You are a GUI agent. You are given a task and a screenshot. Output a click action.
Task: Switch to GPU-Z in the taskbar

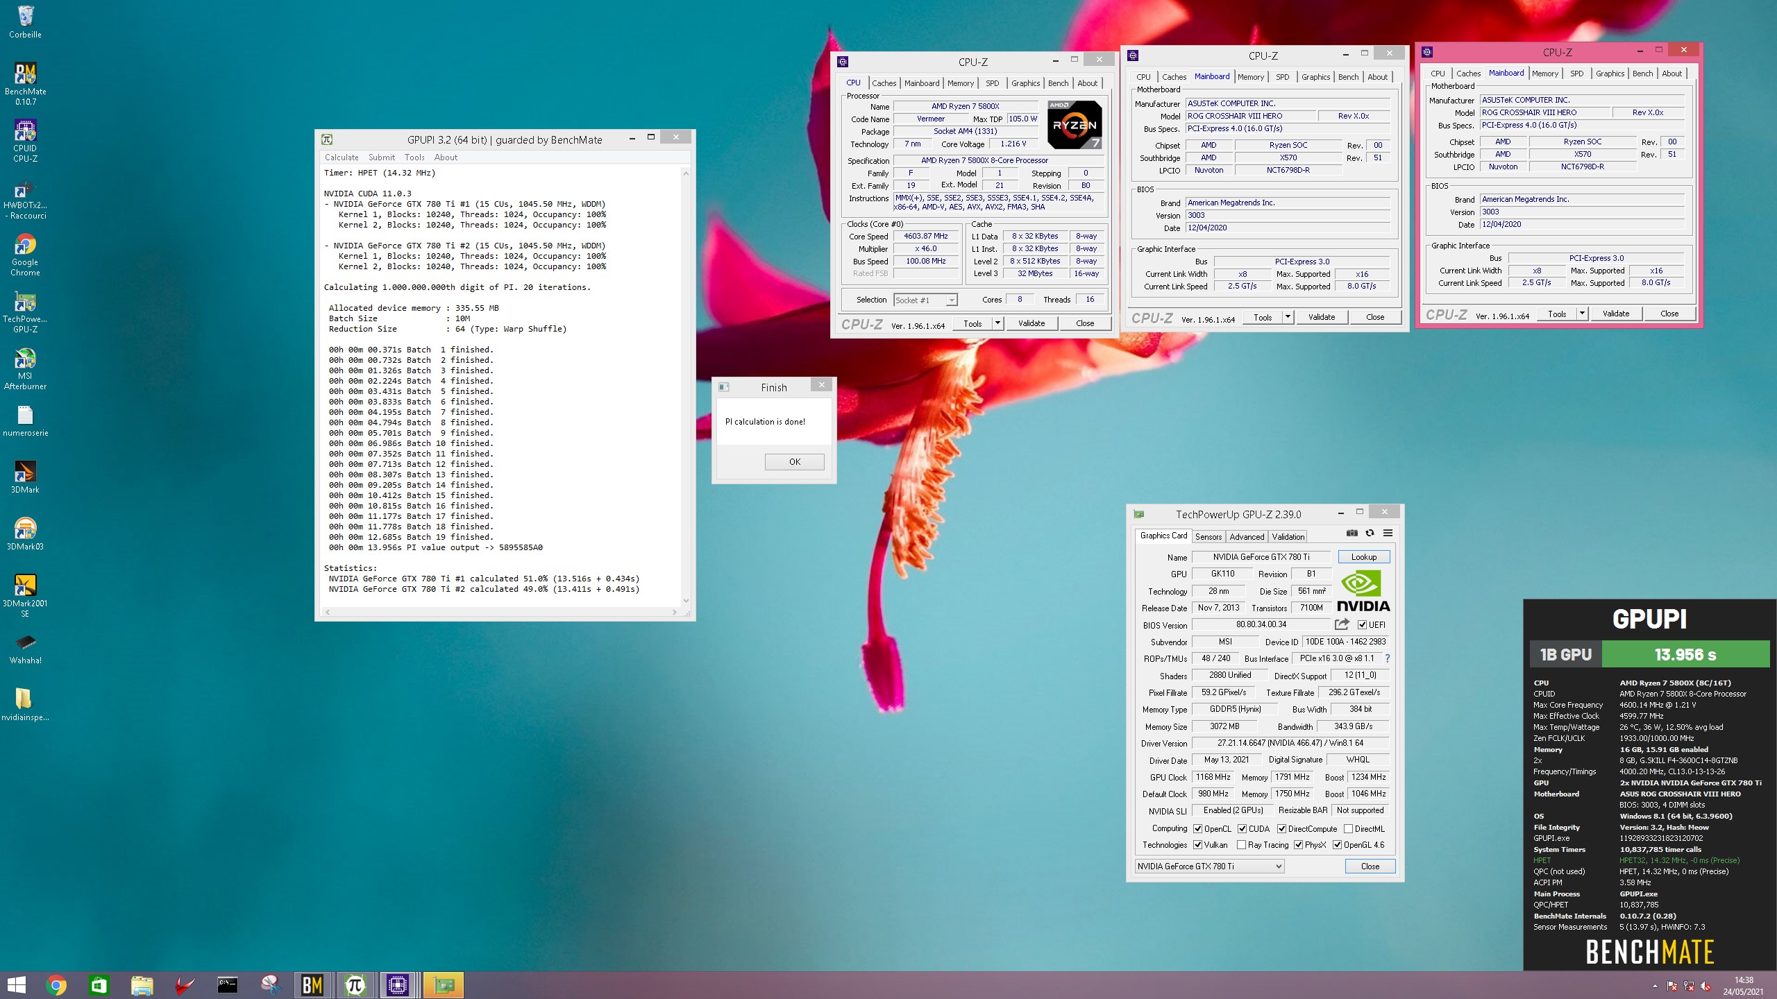[x=443, y=985]
